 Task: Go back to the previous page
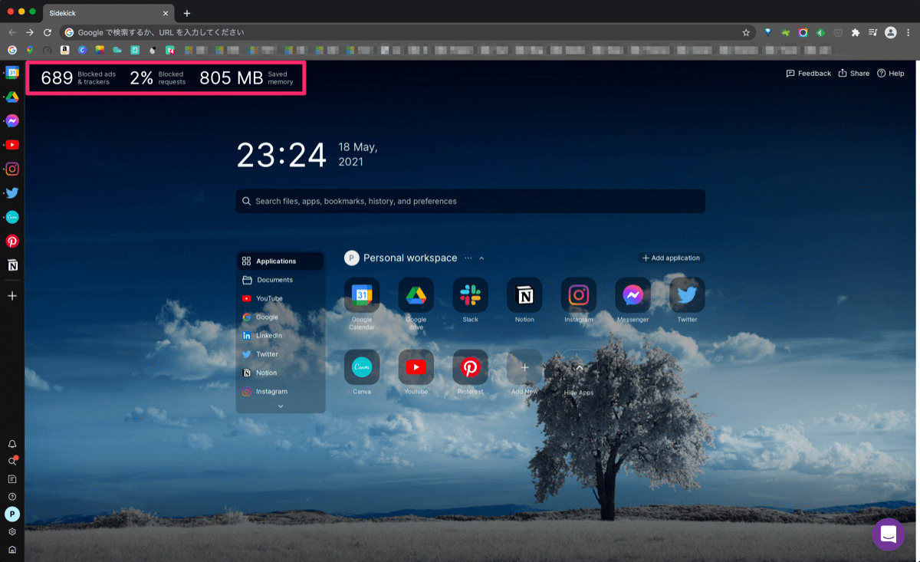pyautogui.click(x=11, y=32)
